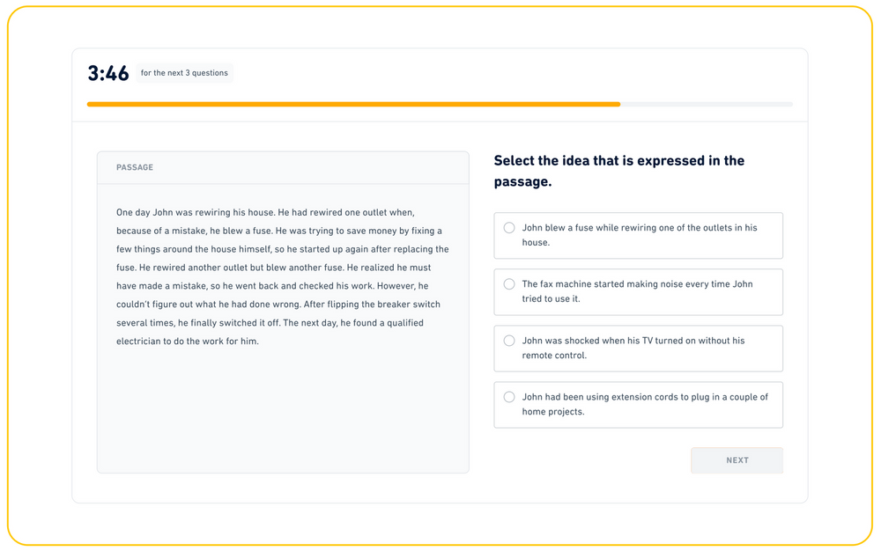
Task: Click the blank area under the passage text
Action: (x=282, y=409)
